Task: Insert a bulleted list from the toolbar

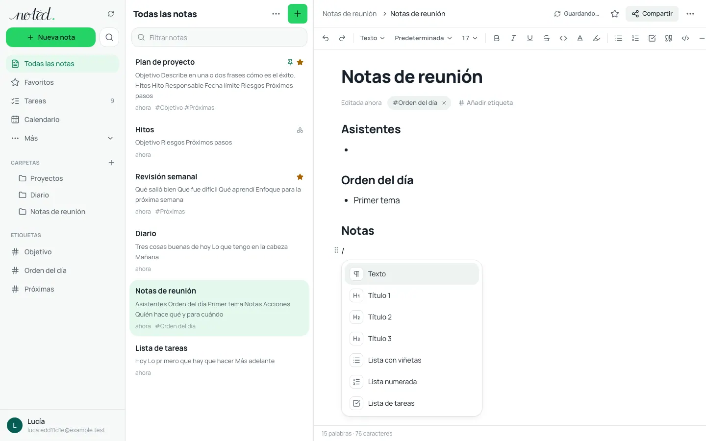Action: pos(619,38)
